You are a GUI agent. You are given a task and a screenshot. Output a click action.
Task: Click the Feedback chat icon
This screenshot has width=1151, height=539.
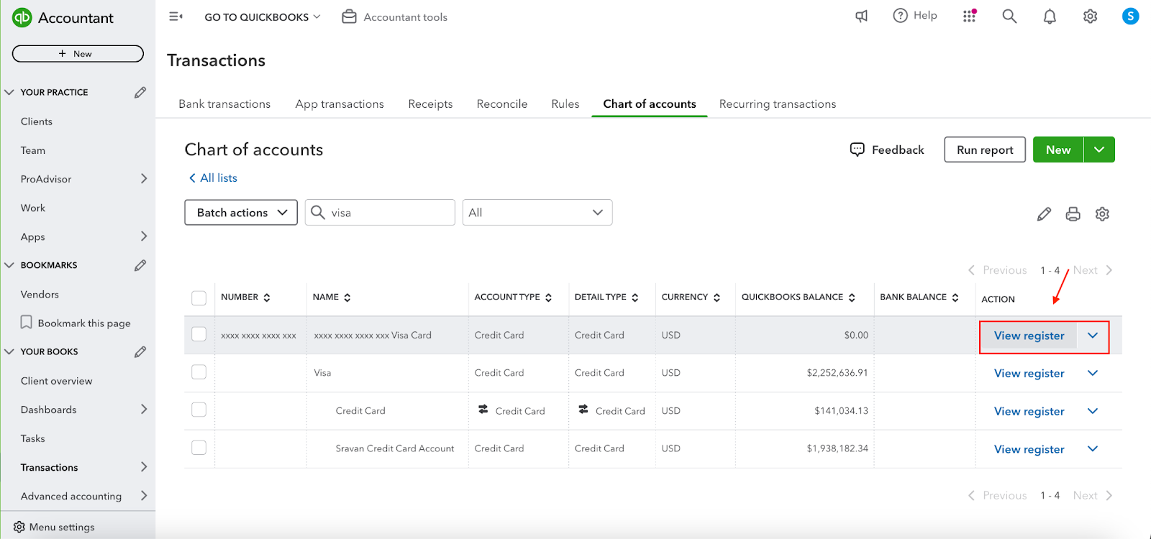point(857,149)
